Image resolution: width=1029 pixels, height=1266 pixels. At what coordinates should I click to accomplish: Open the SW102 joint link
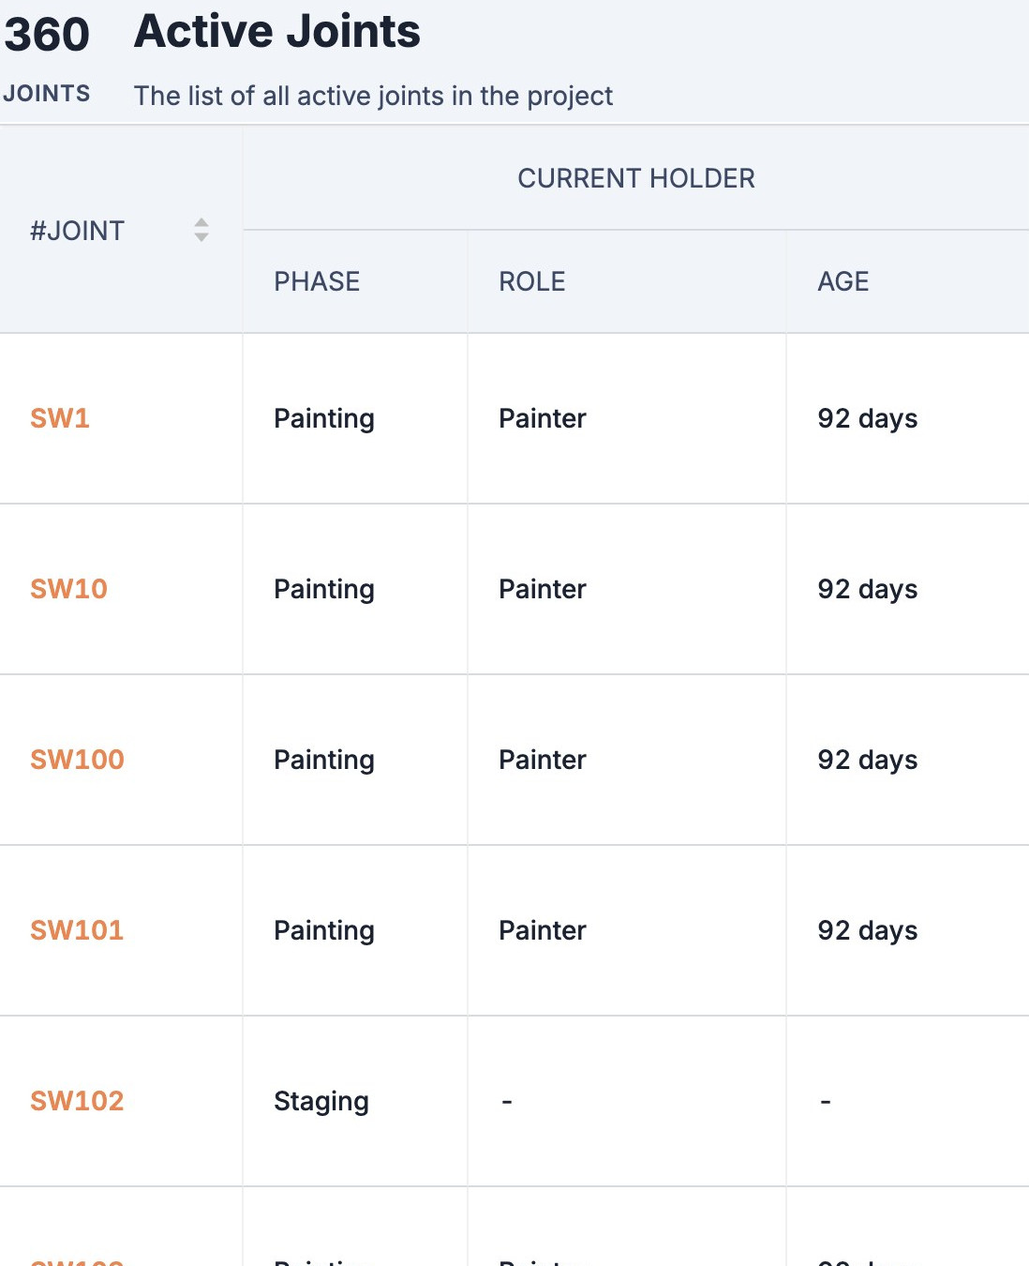point(77,1101)
